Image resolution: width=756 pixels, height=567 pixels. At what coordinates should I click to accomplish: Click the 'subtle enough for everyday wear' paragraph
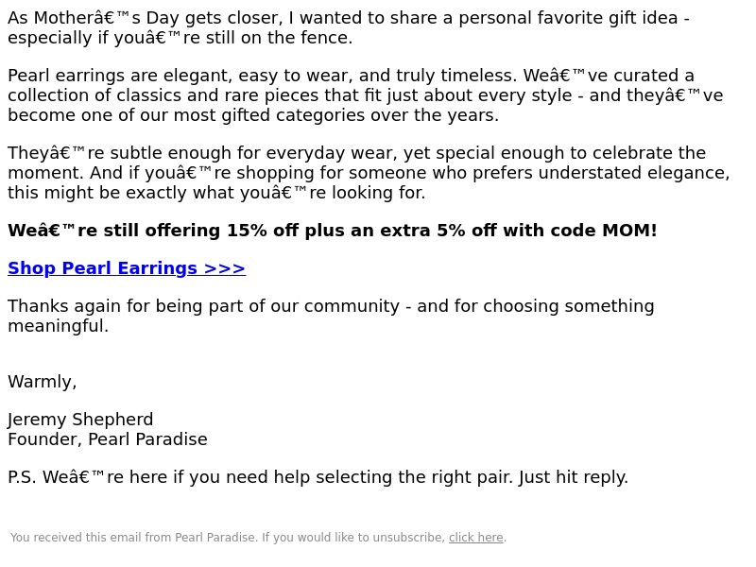tap(369, 173)
